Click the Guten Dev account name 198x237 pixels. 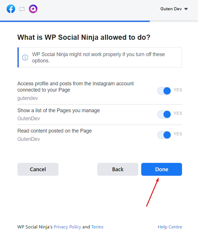click(x=171, y=9)
